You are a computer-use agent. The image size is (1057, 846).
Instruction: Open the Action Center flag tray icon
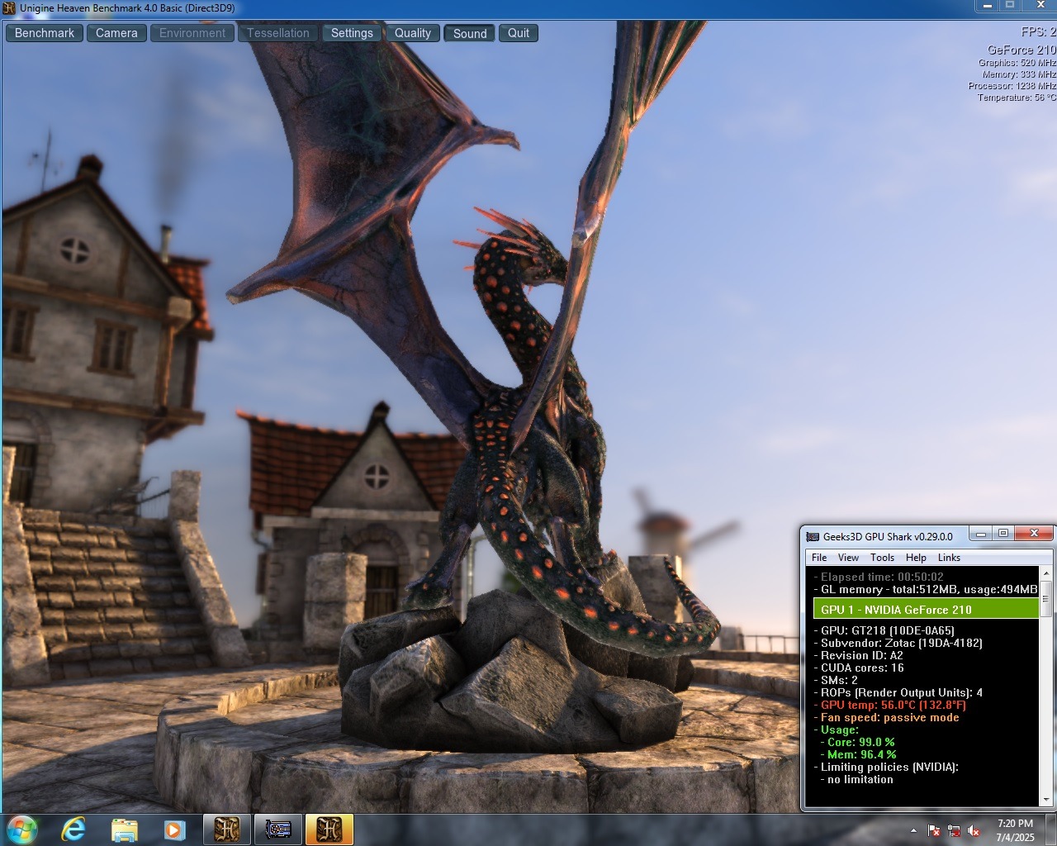pyautogui.click(x=934, y=830)
